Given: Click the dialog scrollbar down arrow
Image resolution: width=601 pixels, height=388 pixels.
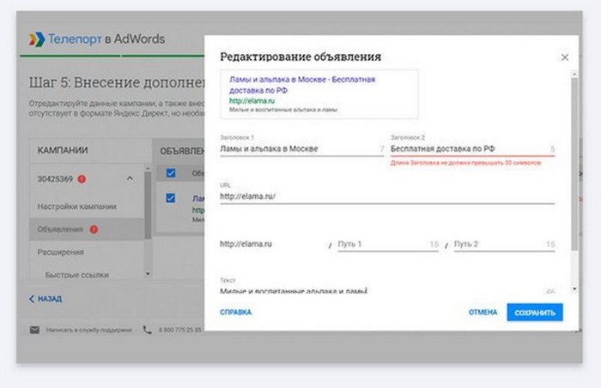Looking at the screenshot, I should (574, 289).
